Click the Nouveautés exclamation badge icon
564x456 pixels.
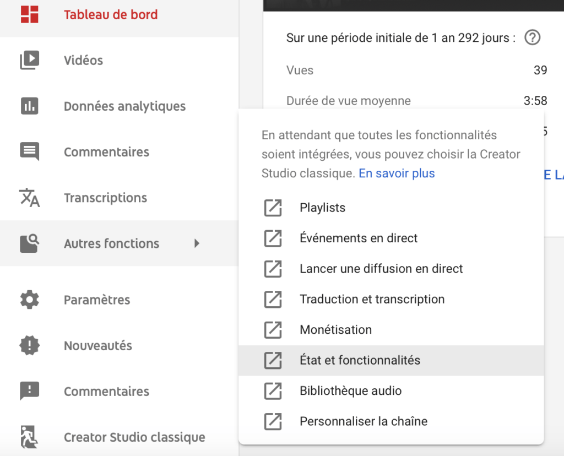point(30,345)
